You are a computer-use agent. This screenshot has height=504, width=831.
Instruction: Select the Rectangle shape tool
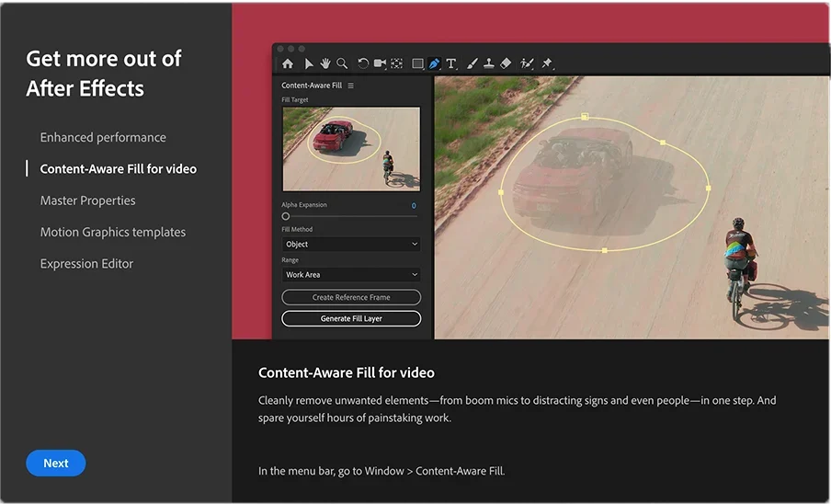pyautogui.click(x=417, y=63)
